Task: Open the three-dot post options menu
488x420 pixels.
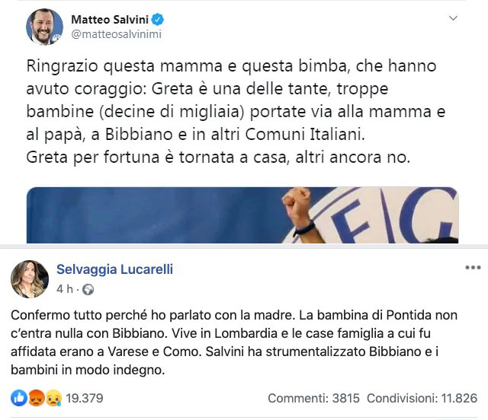Action: pyautogui.click(x=473, y=268)
